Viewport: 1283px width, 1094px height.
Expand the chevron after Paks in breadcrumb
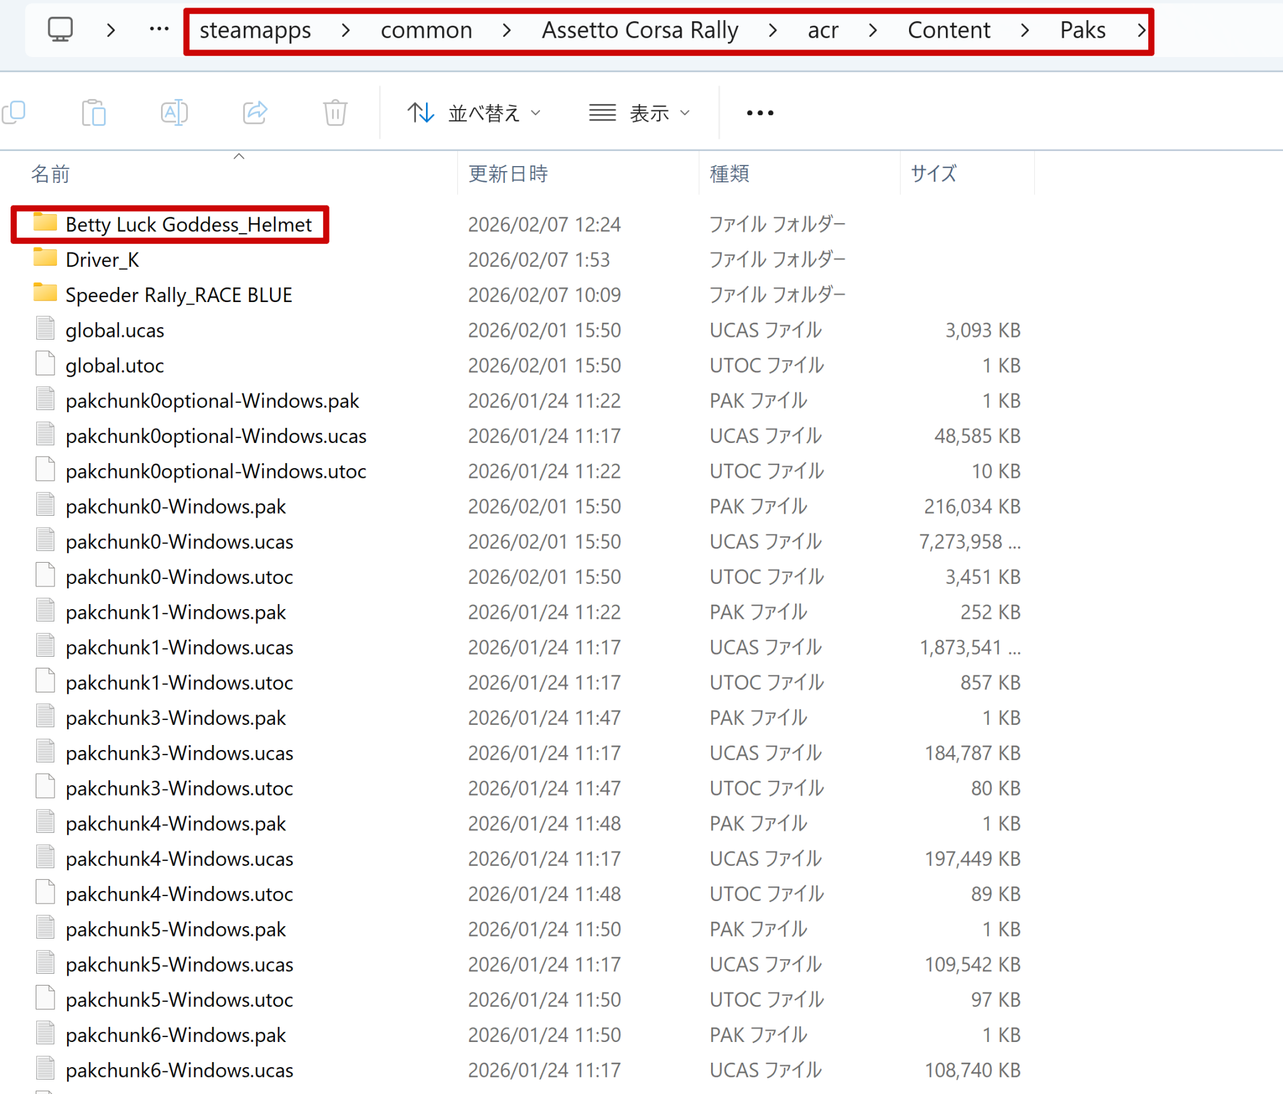pyautogui.click(x=1141, y=30)
